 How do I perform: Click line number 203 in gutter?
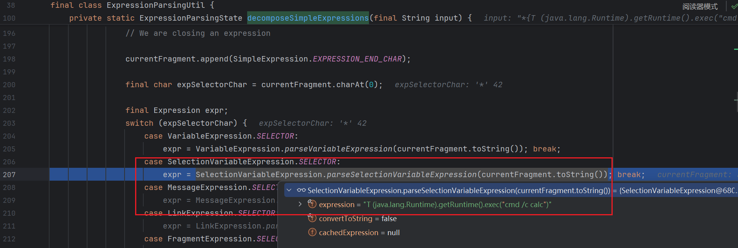tap(9, 123)
